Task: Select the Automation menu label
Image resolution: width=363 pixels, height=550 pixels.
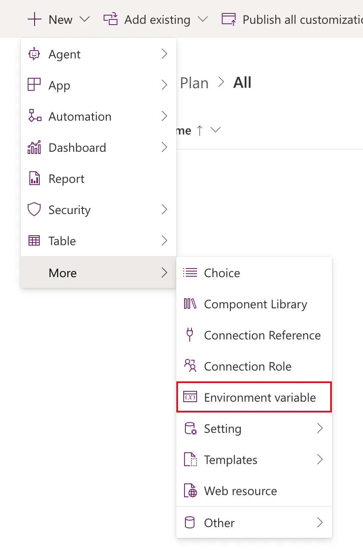Action: point(80,117)
